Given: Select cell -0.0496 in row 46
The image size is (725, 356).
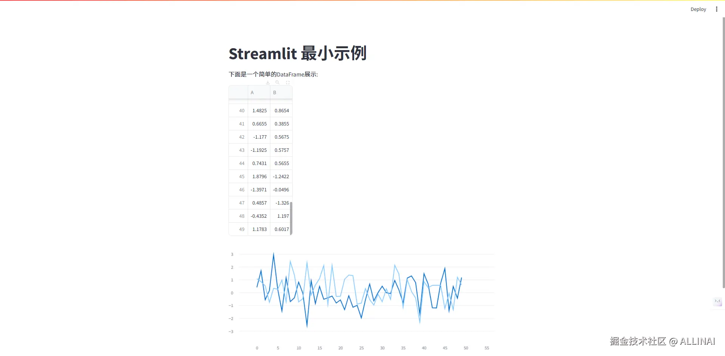Looking at the screenshot, I should [281, 190].
